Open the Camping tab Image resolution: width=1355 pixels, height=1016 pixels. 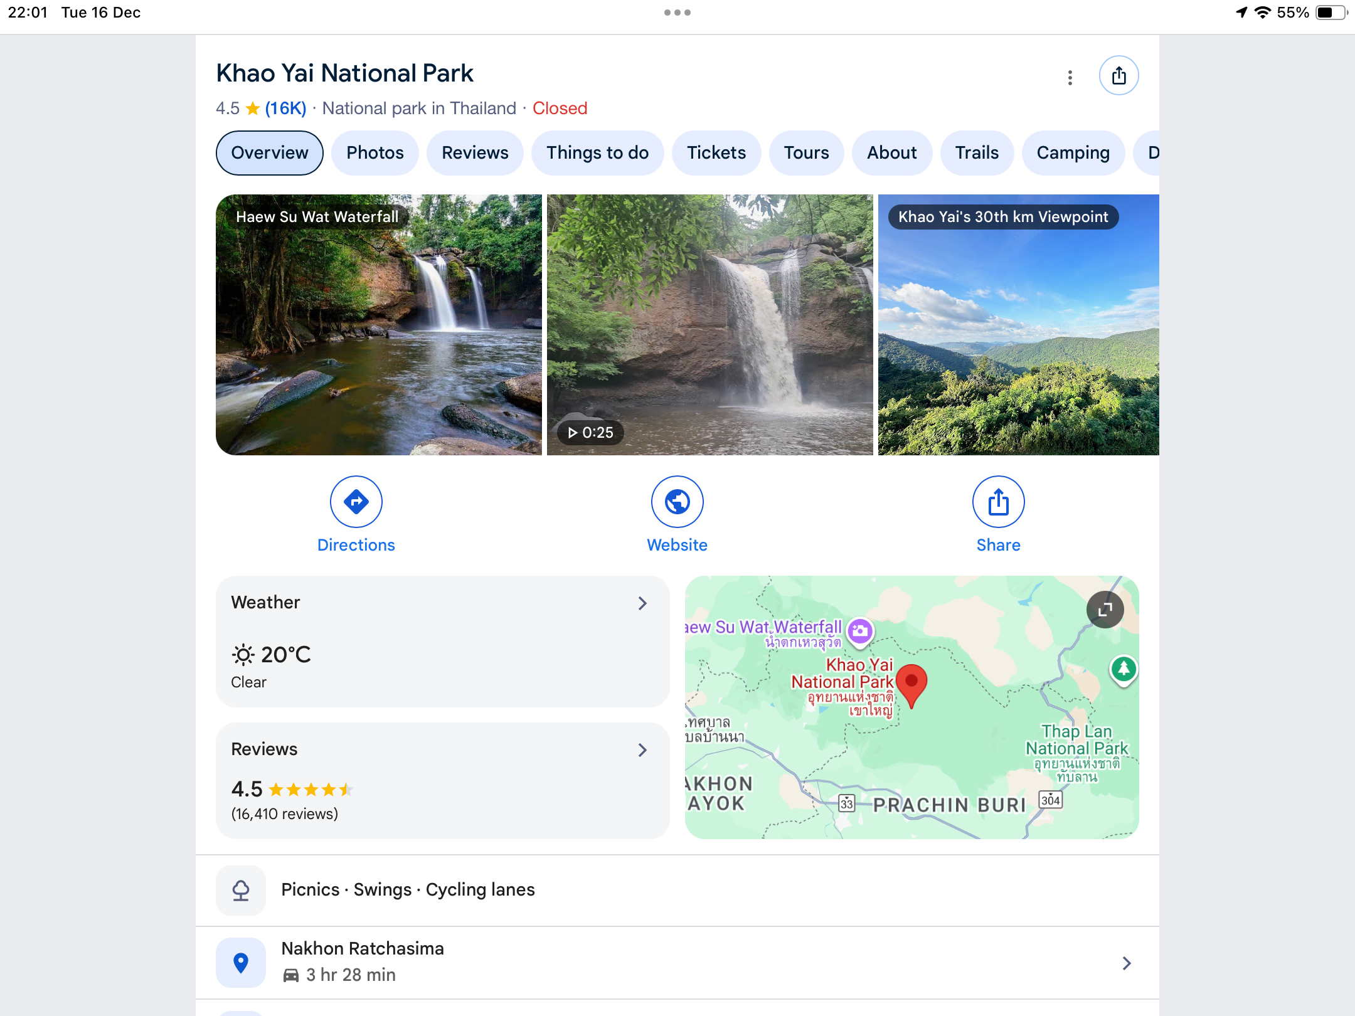[x=1073, y=153]
